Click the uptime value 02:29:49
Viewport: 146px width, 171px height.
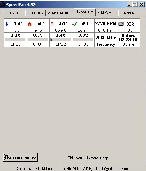(x=128, y=40)
